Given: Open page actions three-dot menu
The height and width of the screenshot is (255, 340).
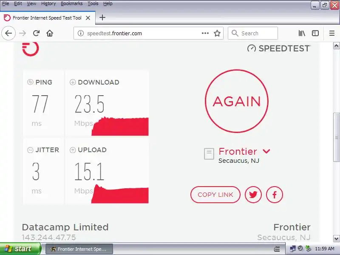Looking at the screenshot, I should (x=205, y=33).
